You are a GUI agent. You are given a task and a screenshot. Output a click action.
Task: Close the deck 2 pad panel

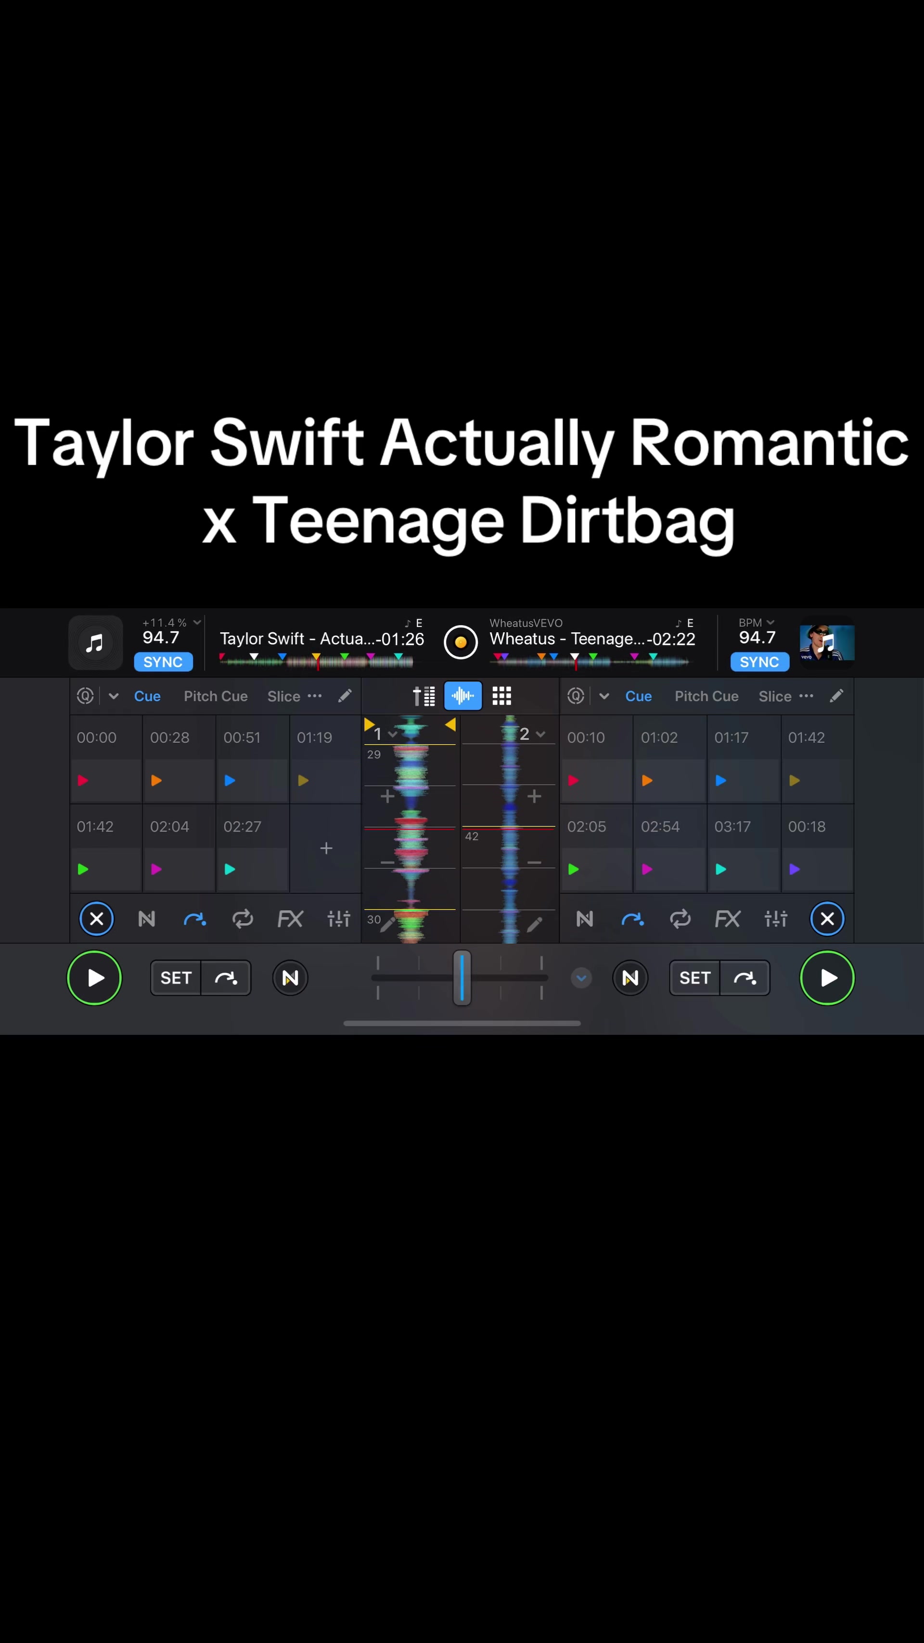[x=827, y=918]
